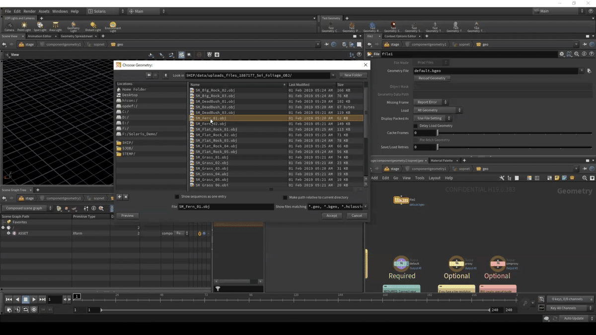The width and height of the screenshot is (596, 335).
Task: Play the timeline forward
Action: point(34,299)
